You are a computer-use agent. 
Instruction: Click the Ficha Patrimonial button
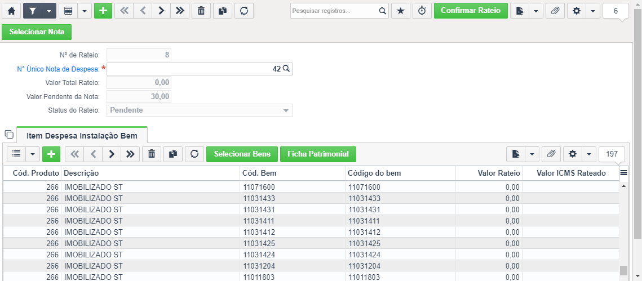coord(318,154)
